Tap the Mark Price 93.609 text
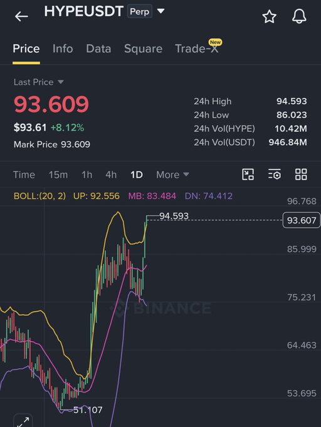The width and height of the screenshot is (321, 427). pyautogui.click(x=52, y=144)
